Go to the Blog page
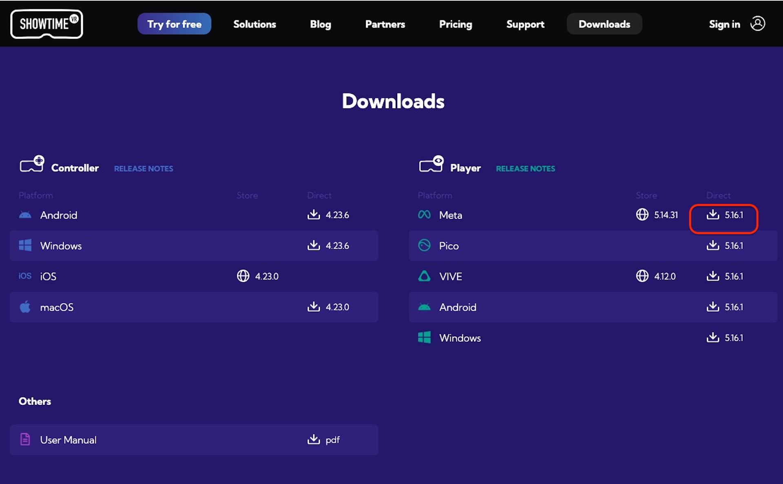783x484 pixels. click(x=321, y=24)
